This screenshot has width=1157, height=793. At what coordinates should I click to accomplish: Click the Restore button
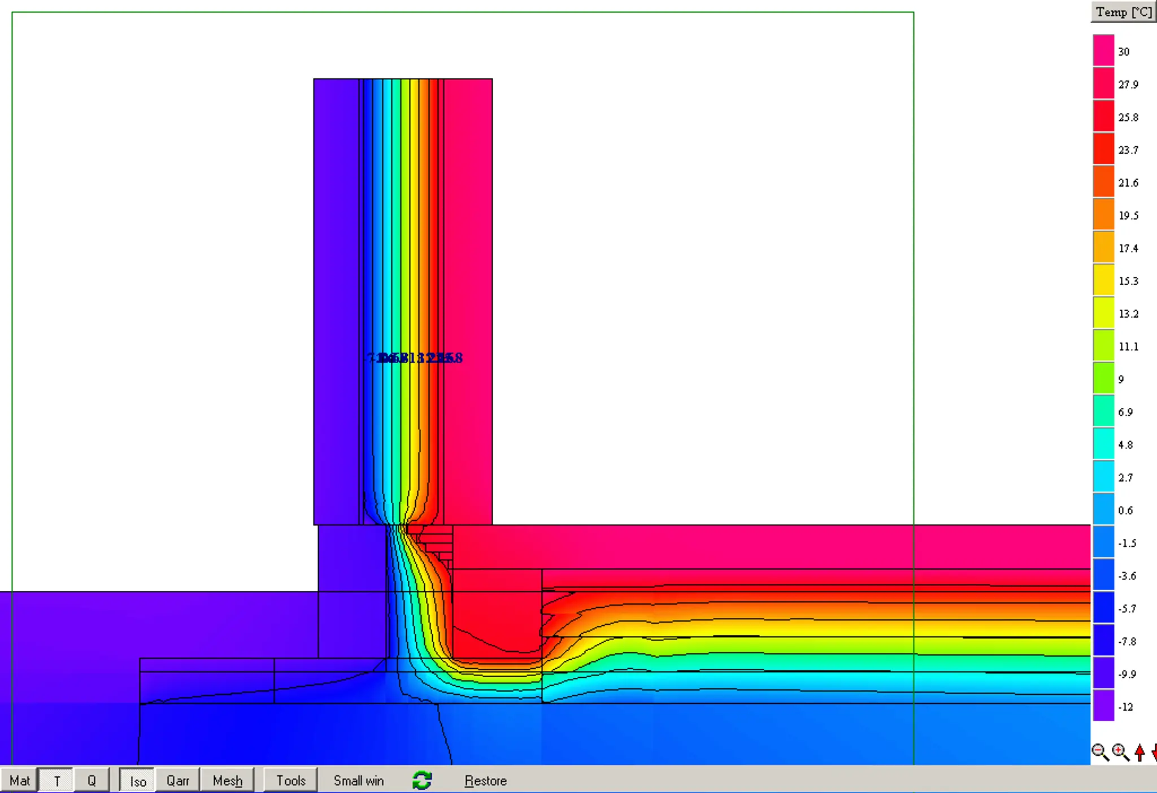click(485, 781)
